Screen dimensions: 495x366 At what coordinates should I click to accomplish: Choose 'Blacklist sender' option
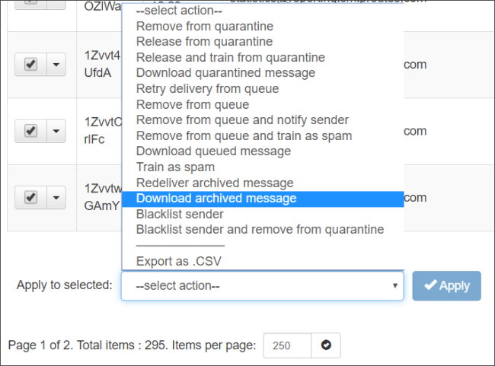tap(180, 214)
